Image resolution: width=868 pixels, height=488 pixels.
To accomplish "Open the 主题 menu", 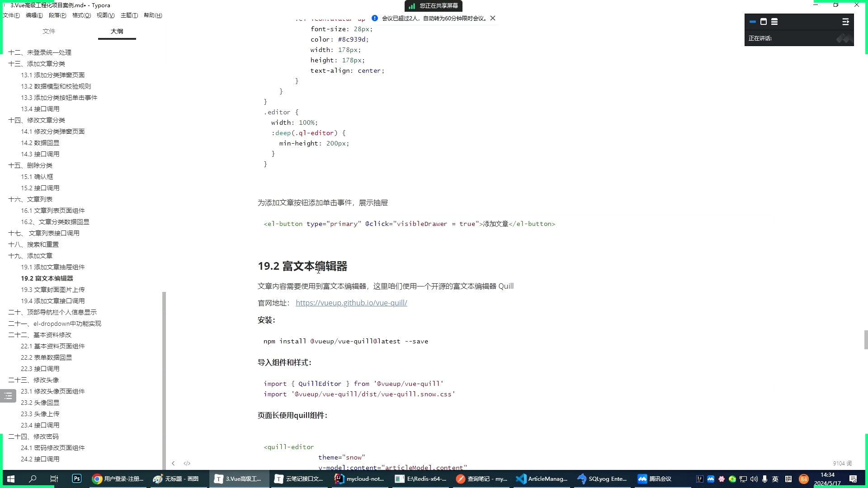I will (129, 15).
